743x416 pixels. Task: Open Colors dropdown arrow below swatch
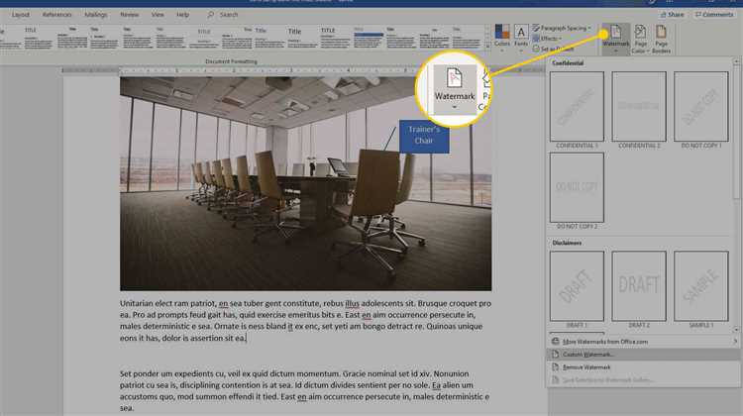click(x=502, y=50)
